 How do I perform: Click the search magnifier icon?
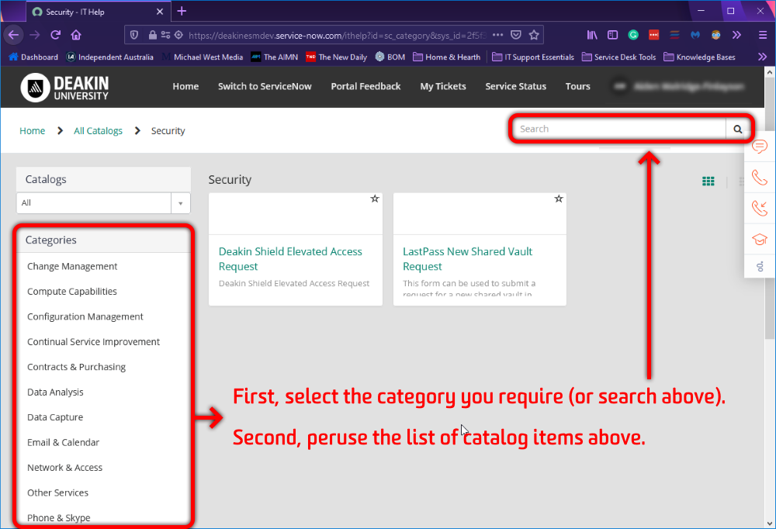click(x=736, y=129)
